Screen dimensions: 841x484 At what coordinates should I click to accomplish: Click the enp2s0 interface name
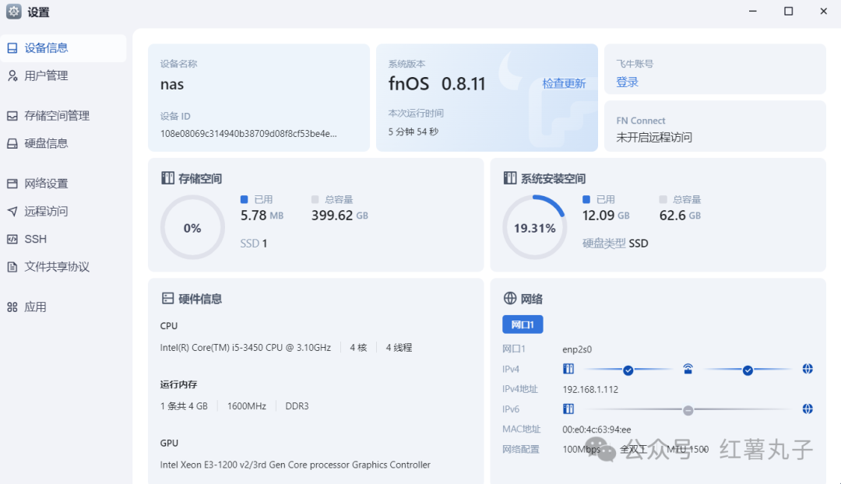point(576,349)
